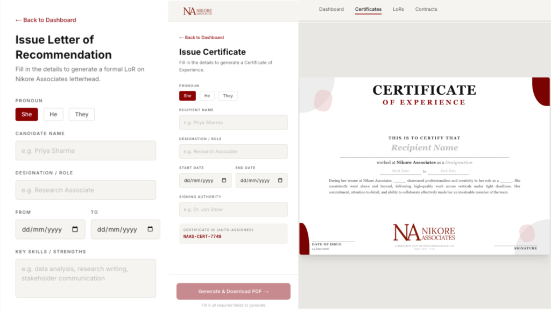Screen dimensions: 551x310
Task: Open calendar picker in LoR From date
Action: (x=75, y=229)
